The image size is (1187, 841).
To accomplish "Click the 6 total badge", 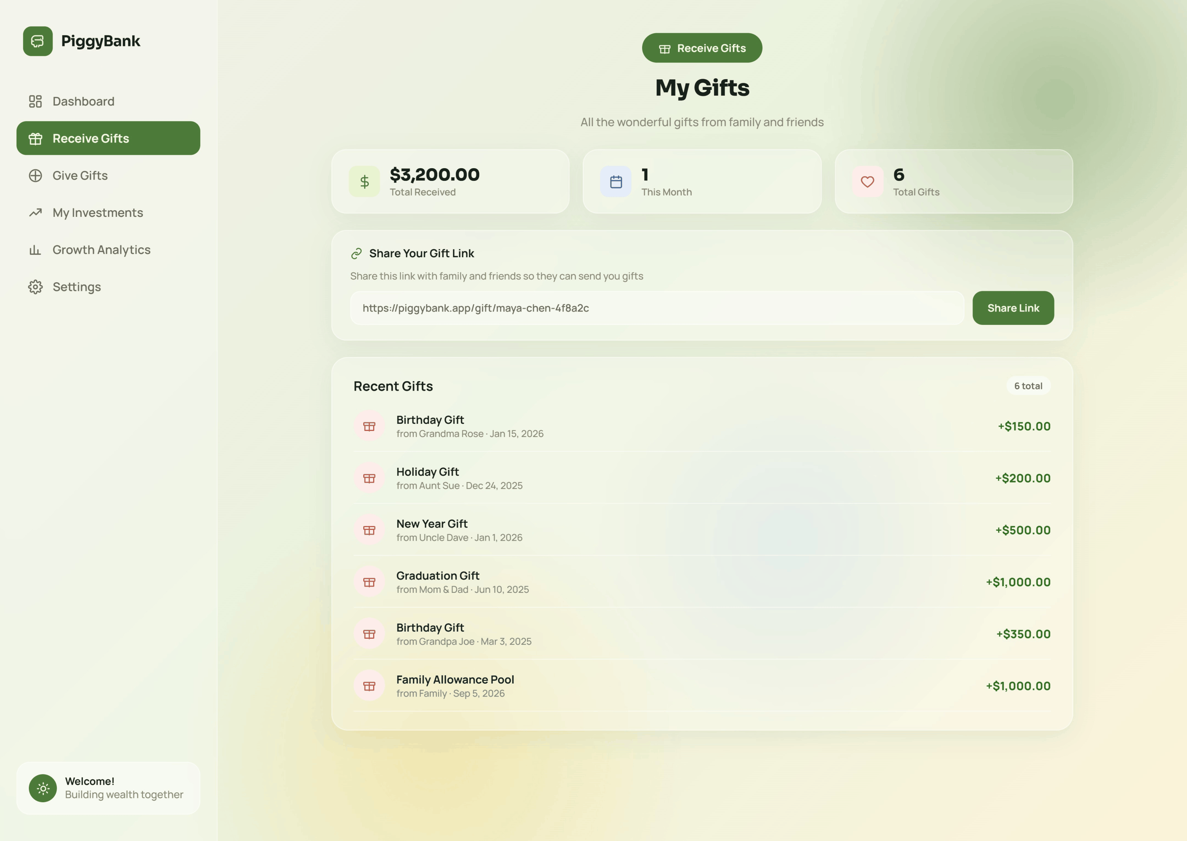I will click(1028, 386).
